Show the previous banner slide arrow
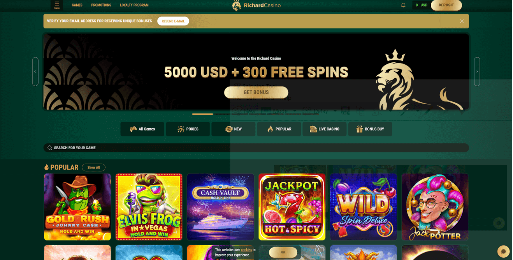The width and height of the screenshot is (513, 260). pyautogui.click(x=35, y=72)
